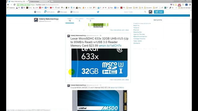Screen dimensions: 198x111
Task: Open the amzn.to/1alCH7c link
Action: tap(110, 46)
